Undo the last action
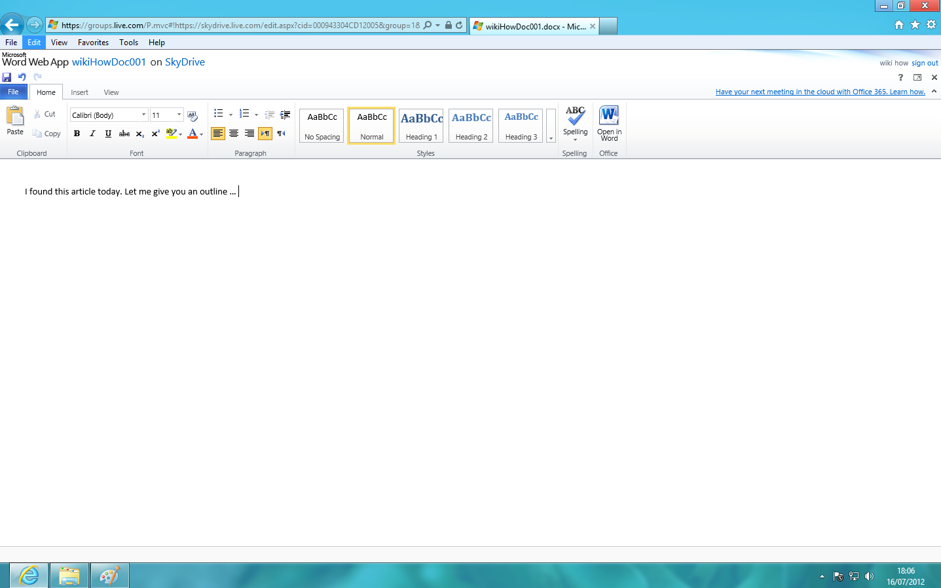Image resolution: width=941 pixels, height=588 pixels. coord(22,77)
